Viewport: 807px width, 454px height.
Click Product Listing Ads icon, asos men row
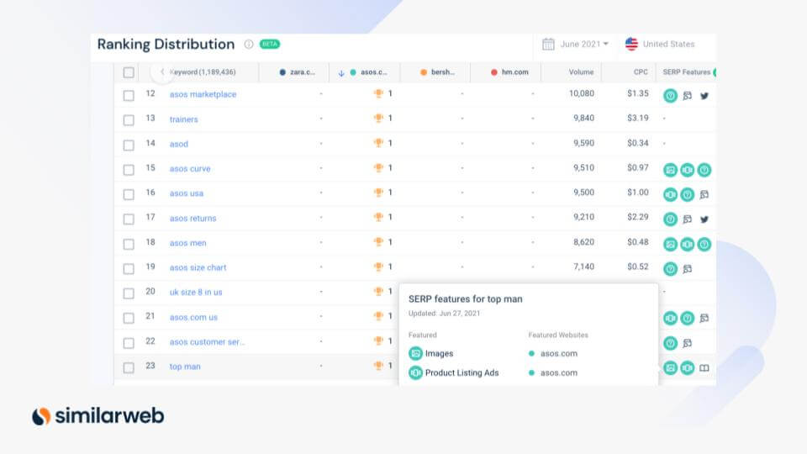(687, 244)
